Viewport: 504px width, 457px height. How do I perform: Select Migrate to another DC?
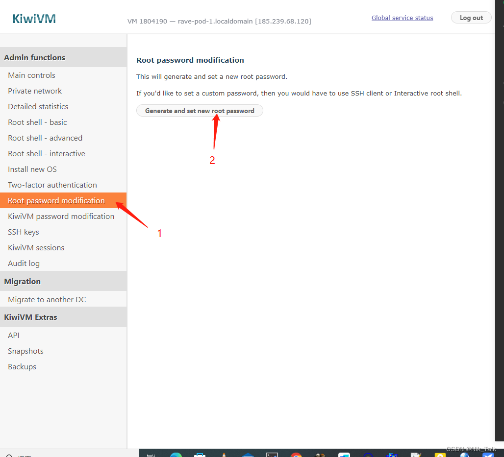(x=47, y=300)
